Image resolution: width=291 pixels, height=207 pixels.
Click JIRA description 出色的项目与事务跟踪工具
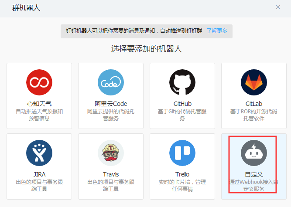(39, 186)
